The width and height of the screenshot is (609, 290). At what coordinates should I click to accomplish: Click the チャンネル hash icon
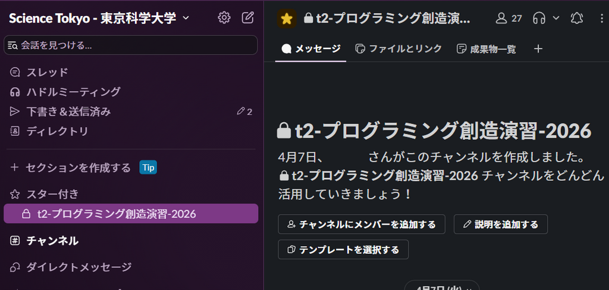(15, 241)
